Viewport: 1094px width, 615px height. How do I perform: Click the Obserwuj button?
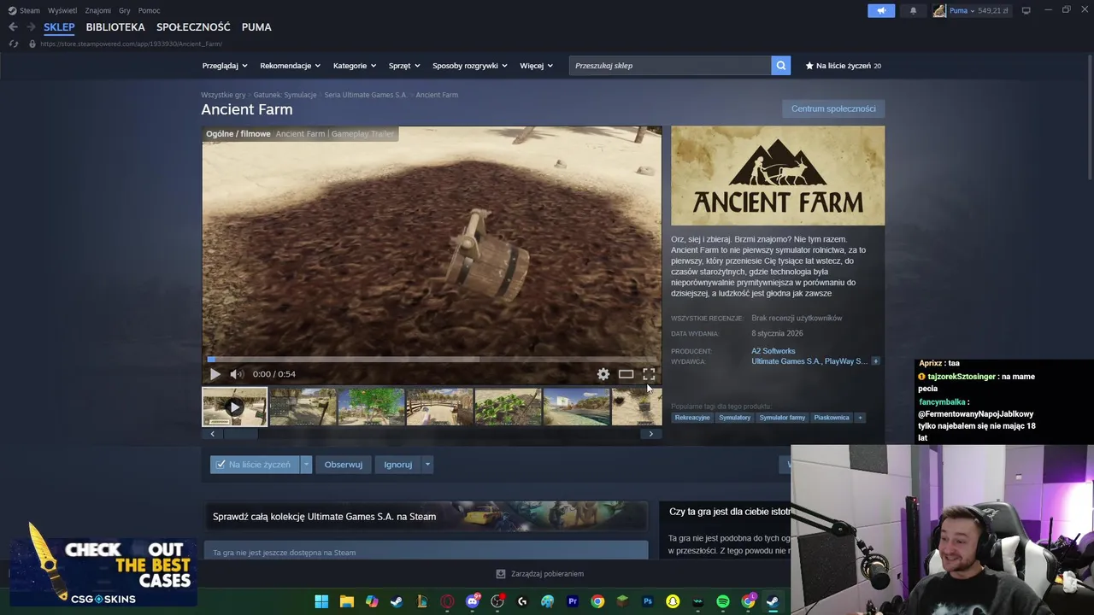click(344, 465)
